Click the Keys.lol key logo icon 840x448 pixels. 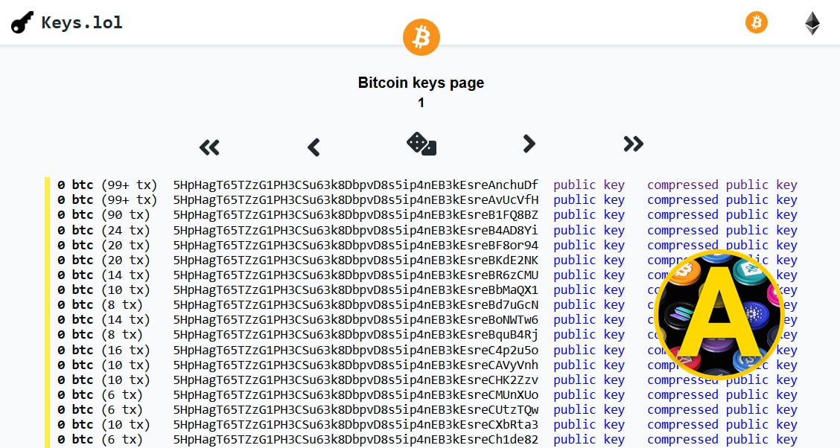[x=23, y=23]
